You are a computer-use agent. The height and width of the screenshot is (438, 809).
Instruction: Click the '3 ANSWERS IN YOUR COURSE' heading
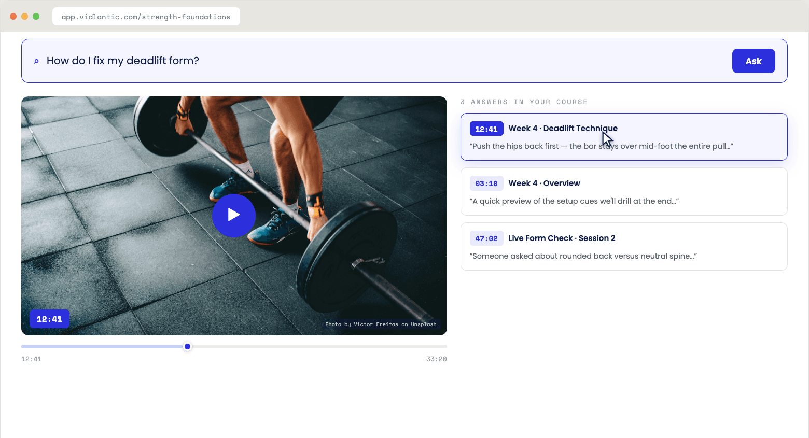click(524, 102)
